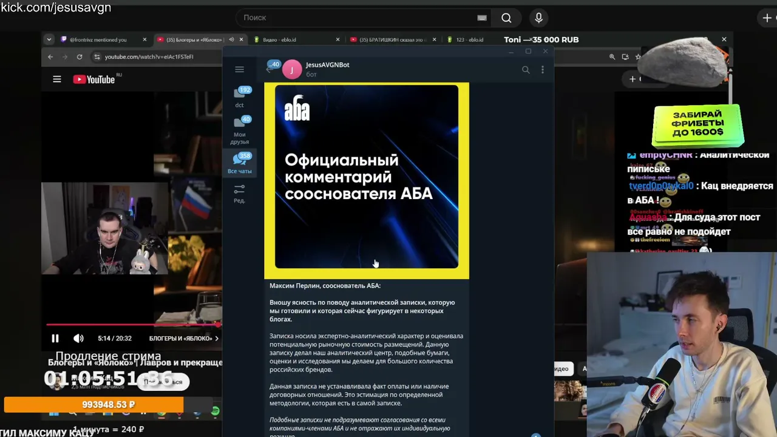This screenshot has width=777, height=437.
Task: Open the video title Блогеры и «Яблоко»
Action: click(x=135, y=363)
